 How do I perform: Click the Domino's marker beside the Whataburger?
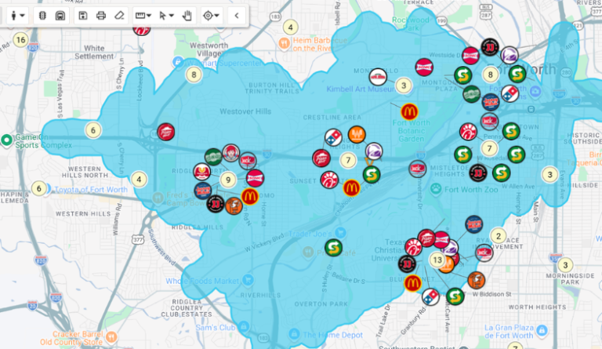click(x=333, y=137)
